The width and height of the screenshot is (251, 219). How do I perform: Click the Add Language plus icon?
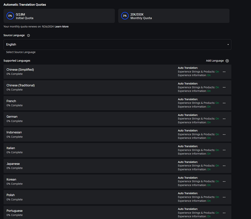227,61
